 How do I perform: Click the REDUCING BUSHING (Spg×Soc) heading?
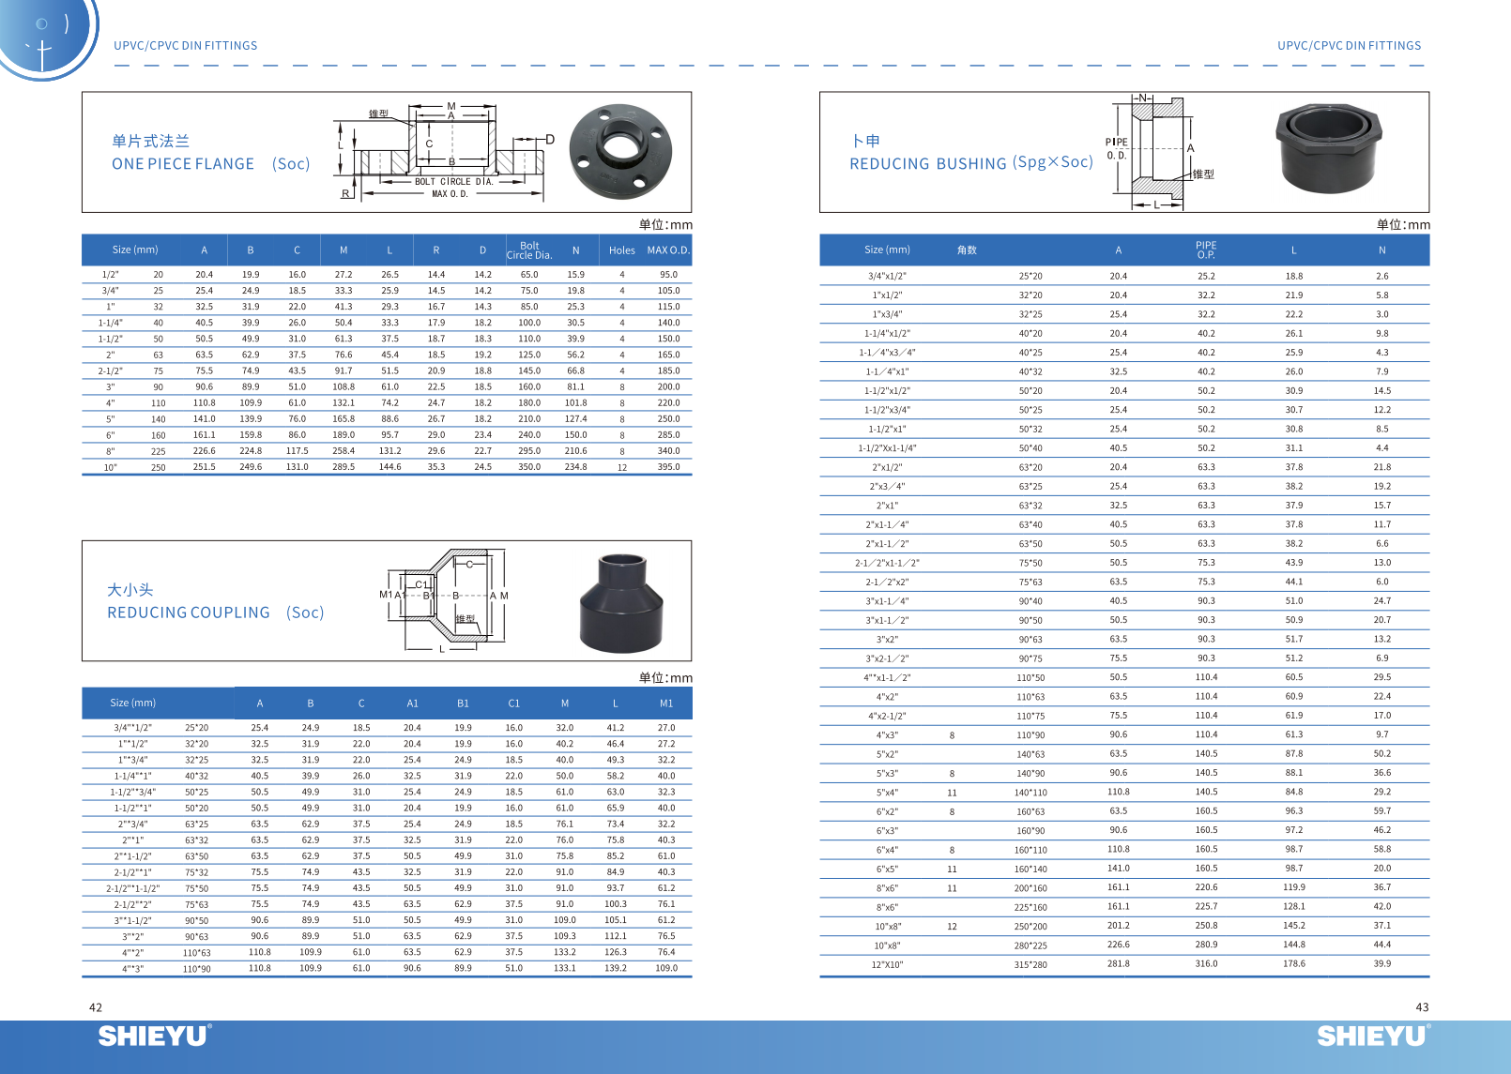[x=970, y=163]
